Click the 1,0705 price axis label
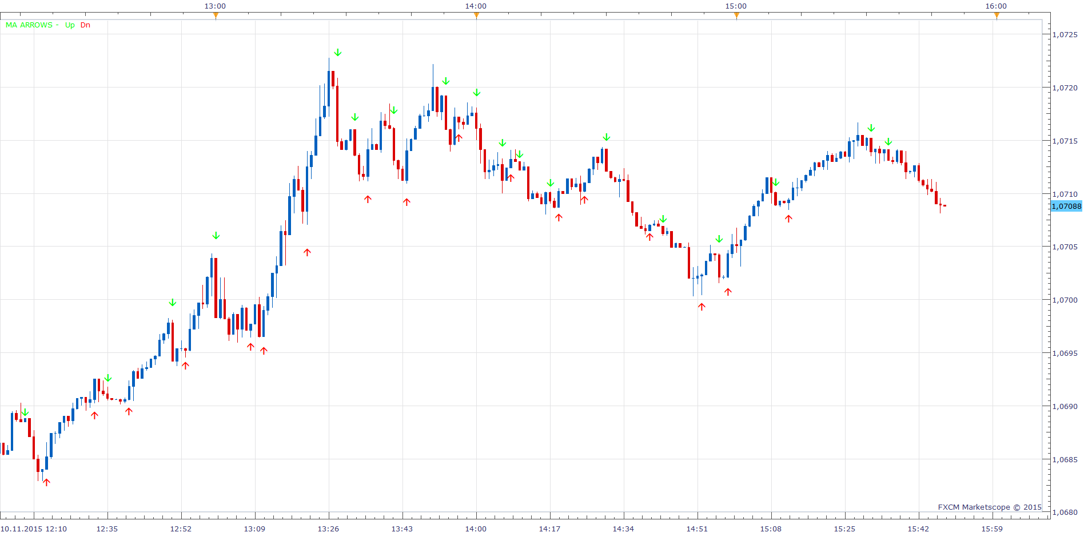The image size is (1088, 536). click(x=1065, y=247)
